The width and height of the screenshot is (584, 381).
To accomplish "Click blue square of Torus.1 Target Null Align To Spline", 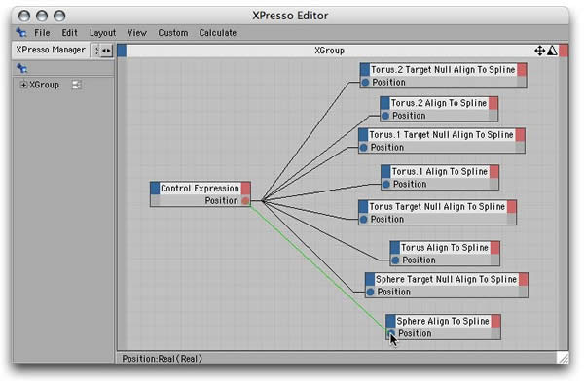I will tap(363, 134).
